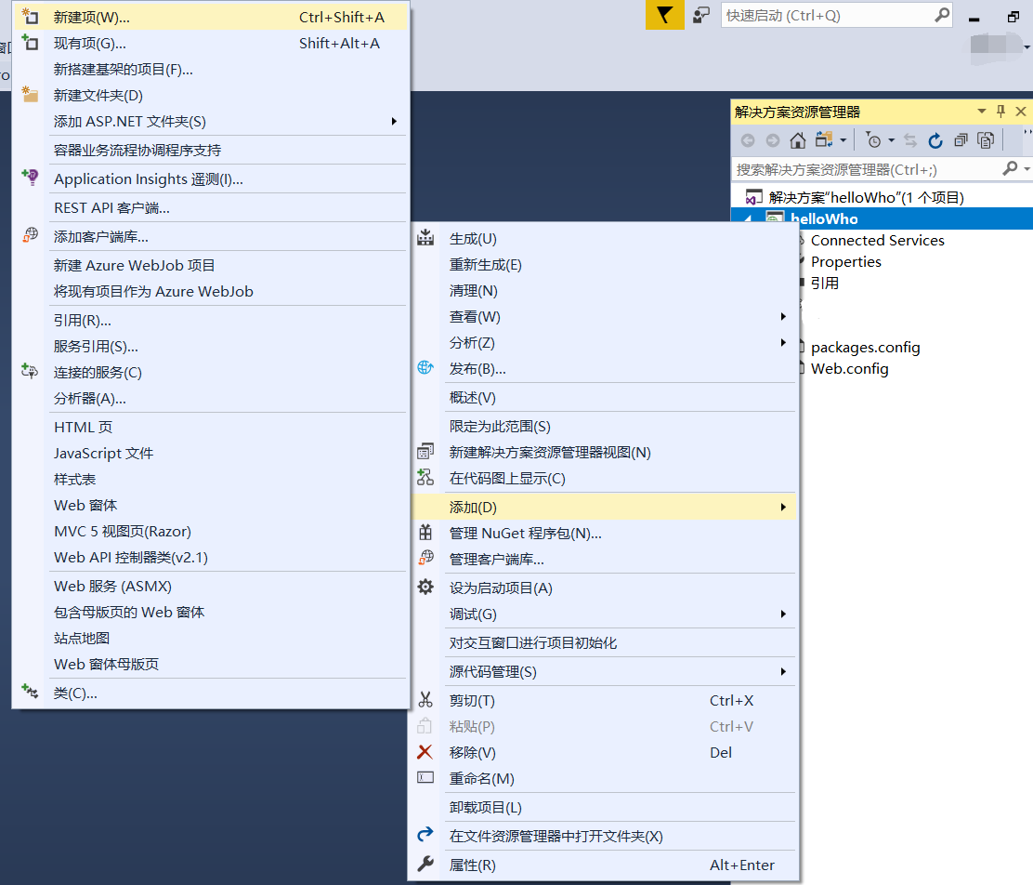Click the New Folder (新建文件夹) folder icon
1033x885 pixels.
[30, 94]
